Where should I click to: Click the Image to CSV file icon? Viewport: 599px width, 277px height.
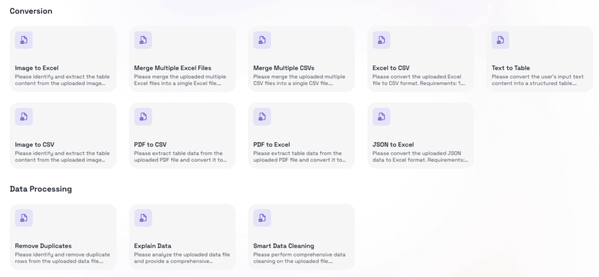coord(23,117)
